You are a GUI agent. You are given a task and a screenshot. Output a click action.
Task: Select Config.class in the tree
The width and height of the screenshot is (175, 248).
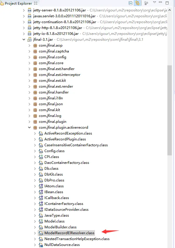54,151
